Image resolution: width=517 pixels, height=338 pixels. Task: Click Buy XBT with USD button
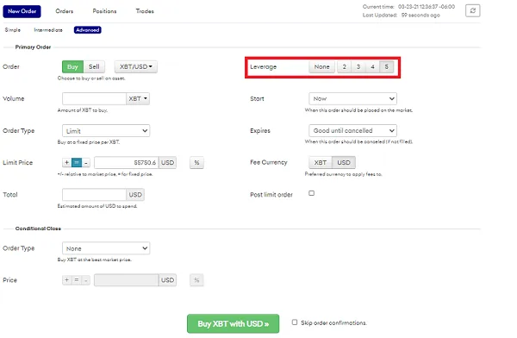[234, 323]
